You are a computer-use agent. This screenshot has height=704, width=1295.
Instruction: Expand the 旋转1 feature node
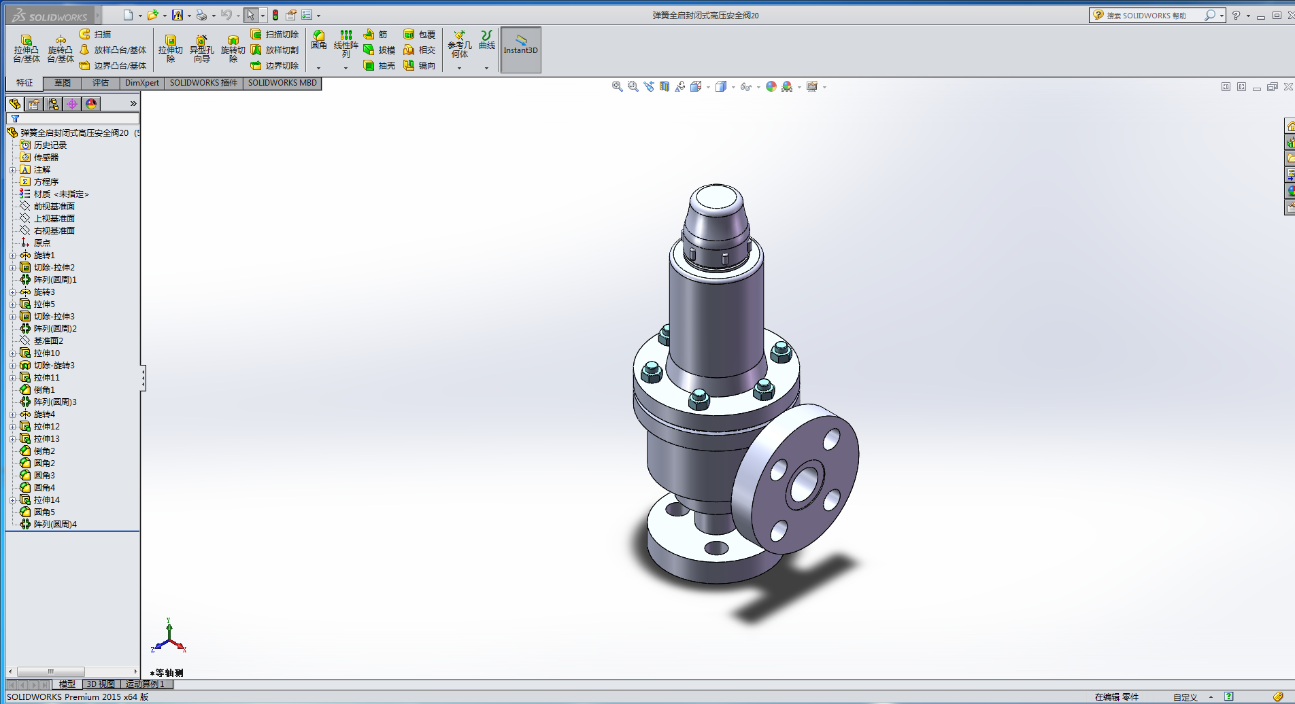click(12, 256)
